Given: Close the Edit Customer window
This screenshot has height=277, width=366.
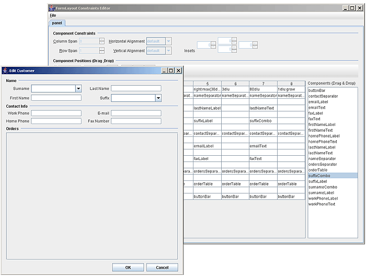Looking at the screenshot, I should click(x=179, y=71).
